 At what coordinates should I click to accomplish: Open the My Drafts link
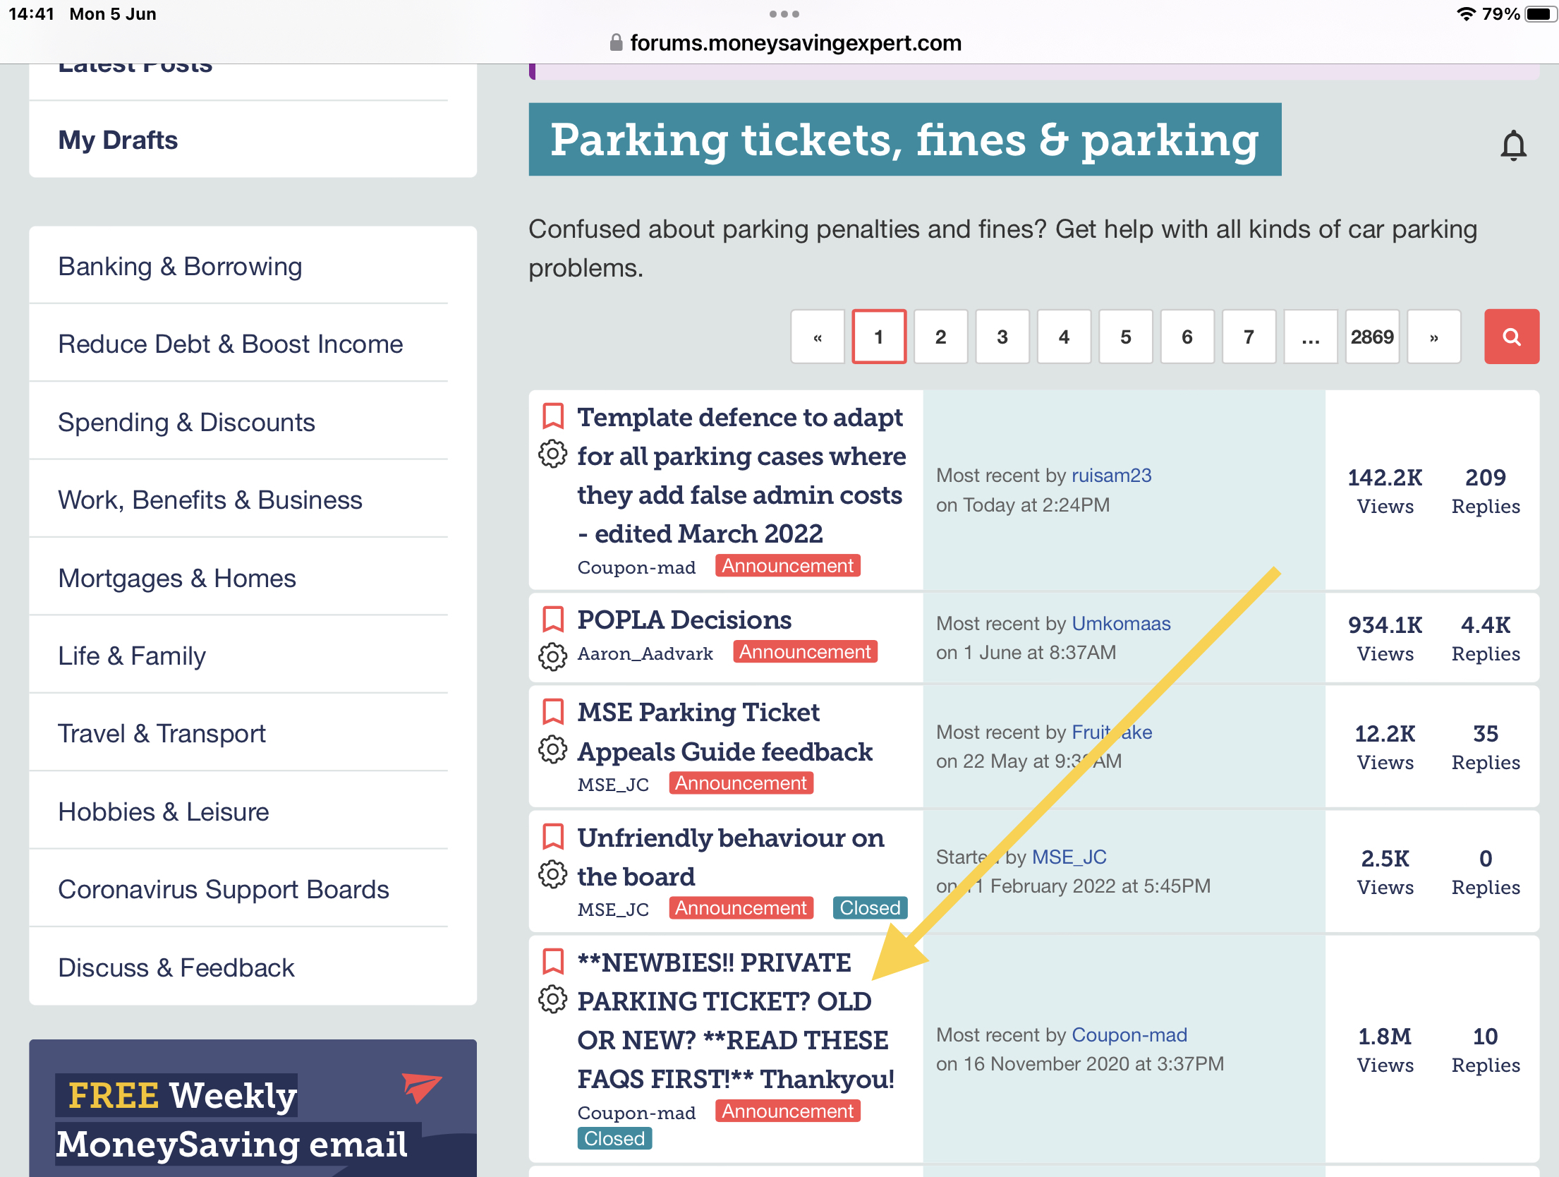[x=118, y=140]
